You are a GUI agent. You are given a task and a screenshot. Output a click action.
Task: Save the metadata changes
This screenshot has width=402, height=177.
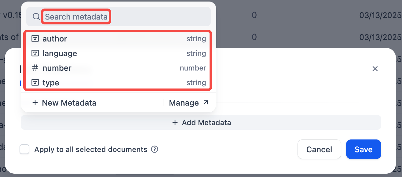364,150
